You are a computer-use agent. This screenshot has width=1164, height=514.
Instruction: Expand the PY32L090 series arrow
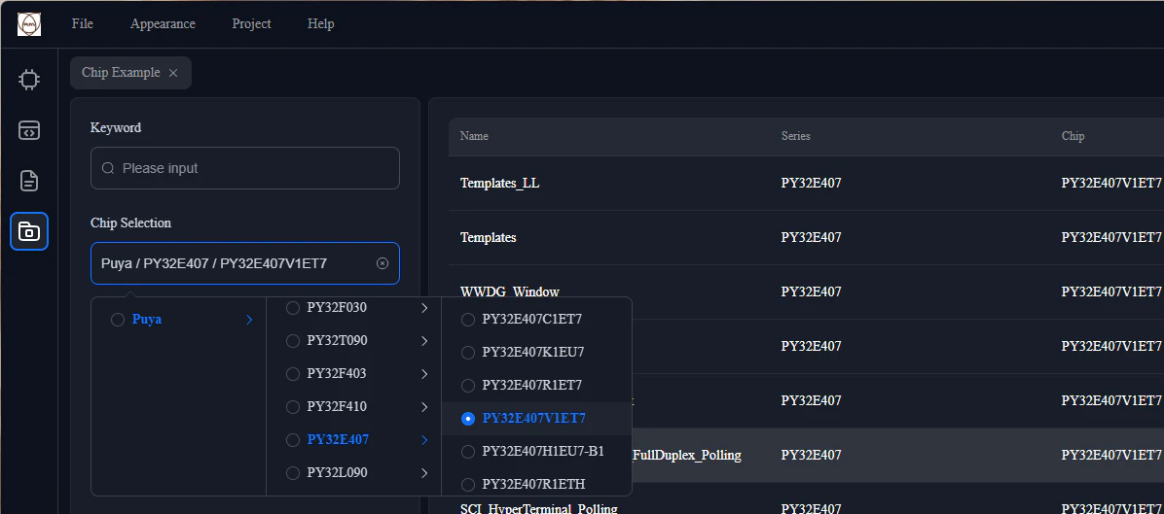(424, 472)
